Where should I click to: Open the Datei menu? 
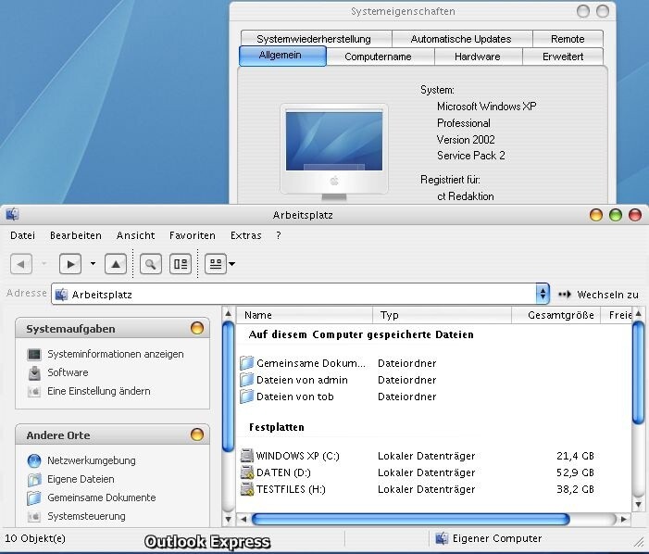23,235
